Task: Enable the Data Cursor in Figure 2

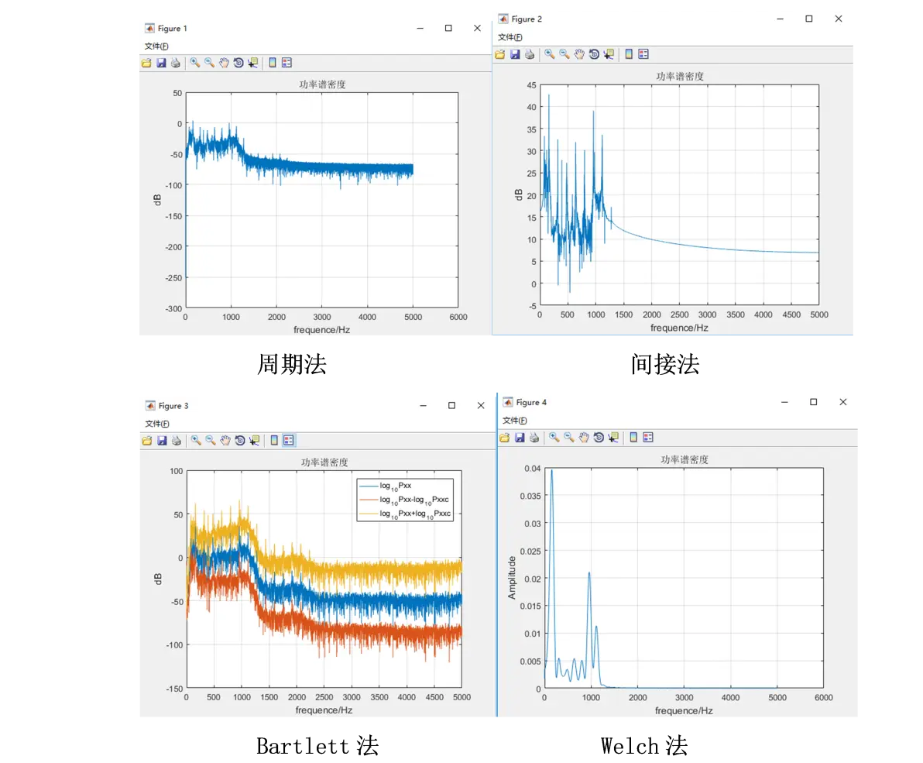Action: point(609,54)
